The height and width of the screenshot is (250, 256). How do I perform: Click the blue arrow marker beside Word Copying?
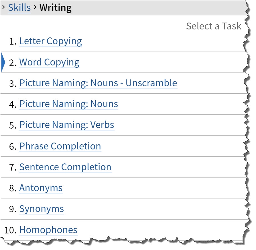click(x=3, y=62)
